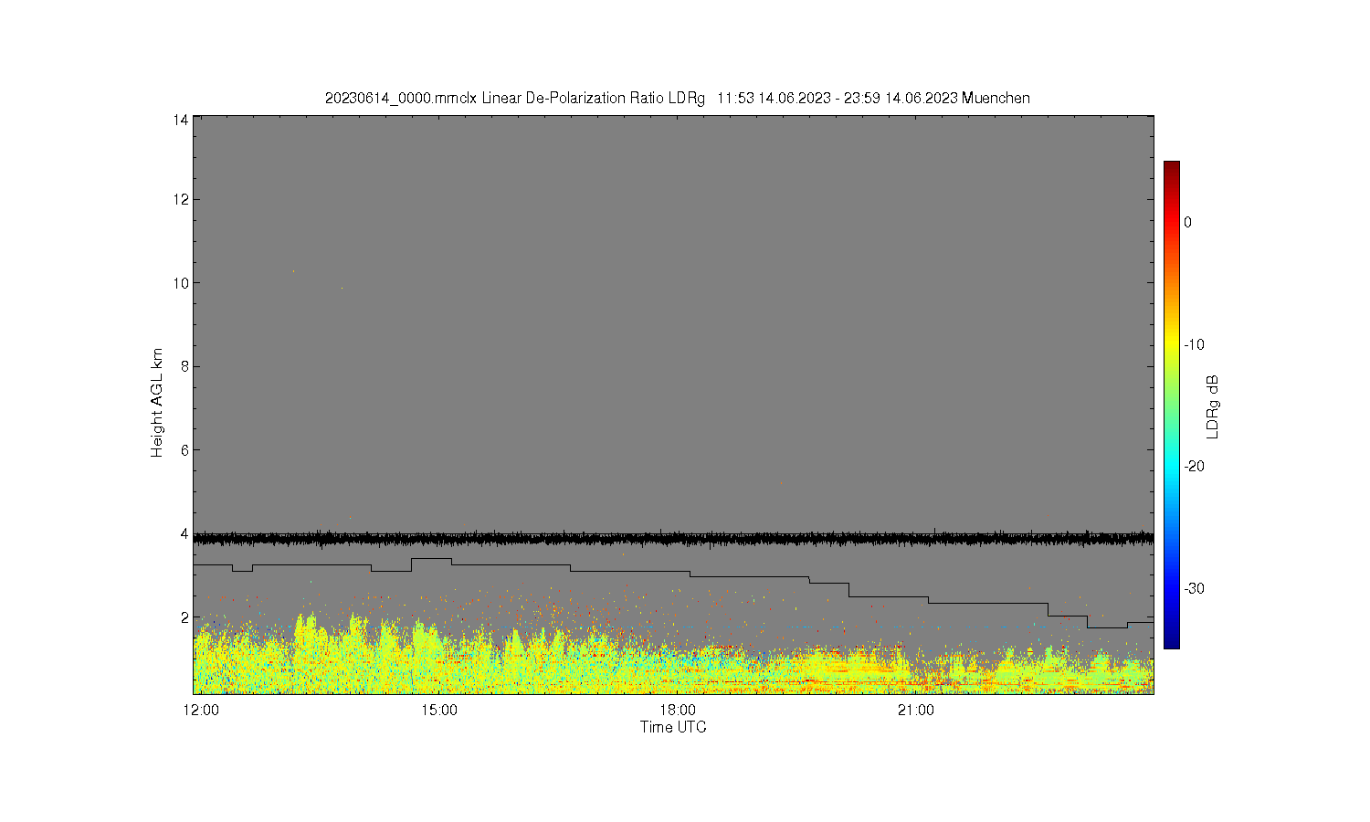Click the thick black noisy band near 4 km
Viewport: 1370px width, 822px height.
(673, 539)
